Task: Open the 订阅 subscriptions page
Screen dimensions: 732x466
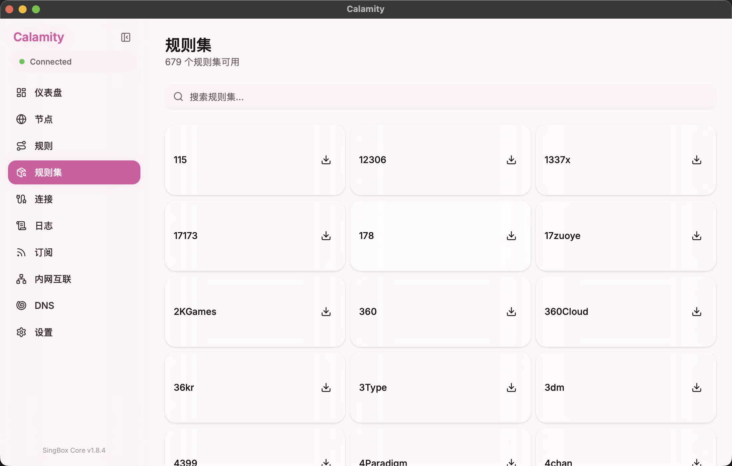Action: (x=44, y=252)
